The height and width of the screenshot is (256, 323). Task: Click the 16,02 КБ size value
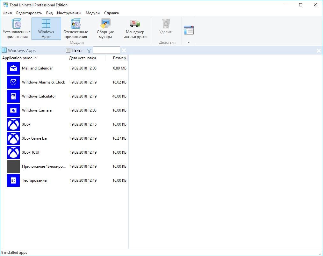click(119, 82)
